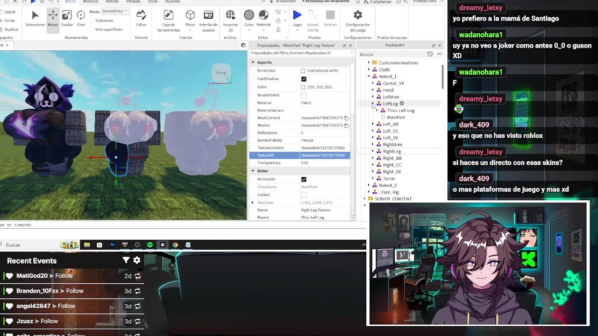Screen dimensions: 598x336
Task: Open Caja de herramientas
Action: (169, 21)
